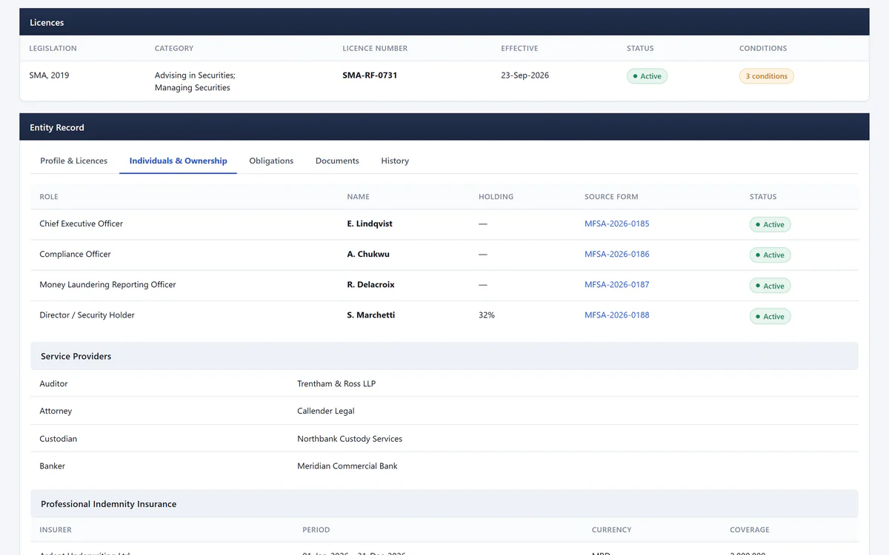Viewport: 889px width, 555px height.
Task: Click the Licences panel header
Action: tap(444, 22)
